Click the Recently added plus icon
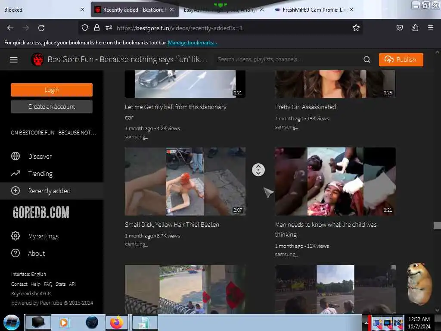This screenshot has width=441, height=331. (16, 190)
